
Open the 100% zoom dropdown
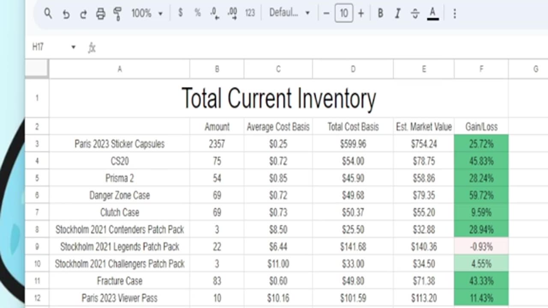[x=147, y=13]
